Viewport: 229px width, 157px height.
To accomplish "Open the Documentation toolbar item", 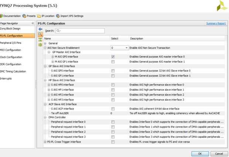I will [10, 16].
